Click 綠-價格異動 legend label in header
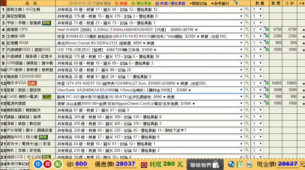 click(141, 3)
